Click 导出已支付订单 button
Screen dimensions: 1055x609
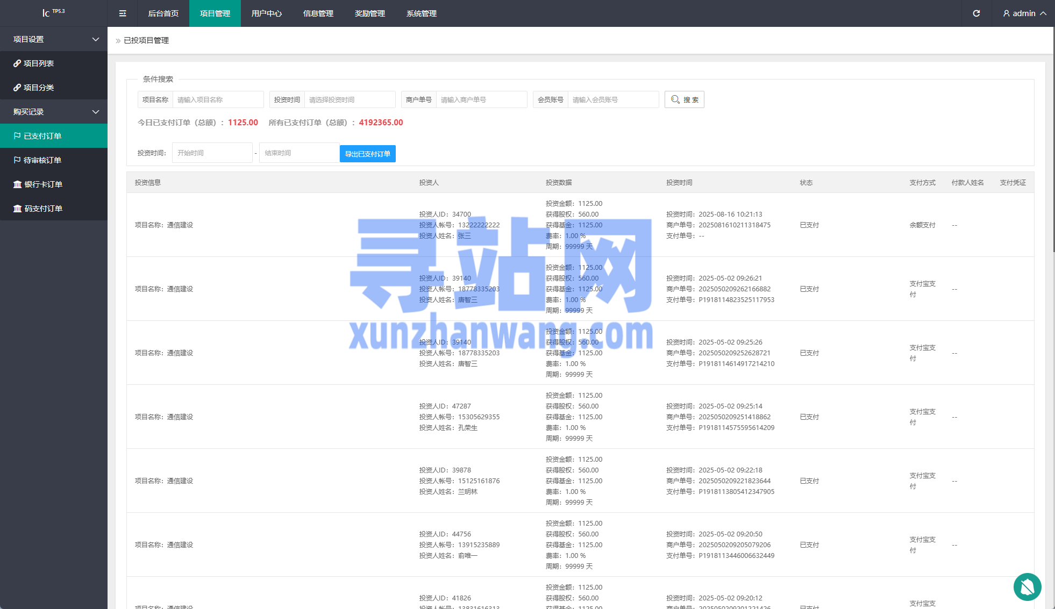[x=368, y=154]
